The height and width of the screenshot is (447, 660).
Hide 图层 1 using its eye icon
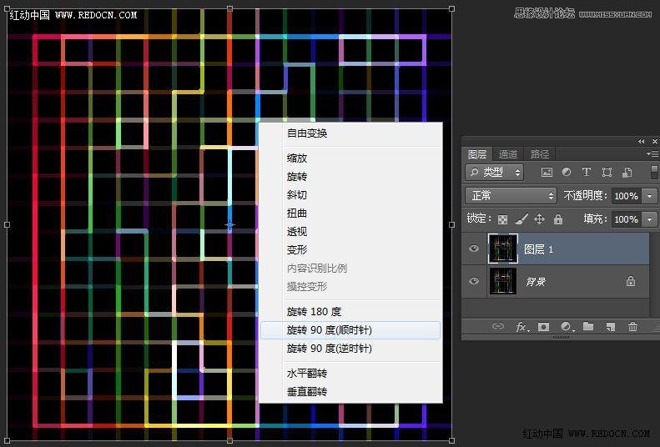pos(474,249)
